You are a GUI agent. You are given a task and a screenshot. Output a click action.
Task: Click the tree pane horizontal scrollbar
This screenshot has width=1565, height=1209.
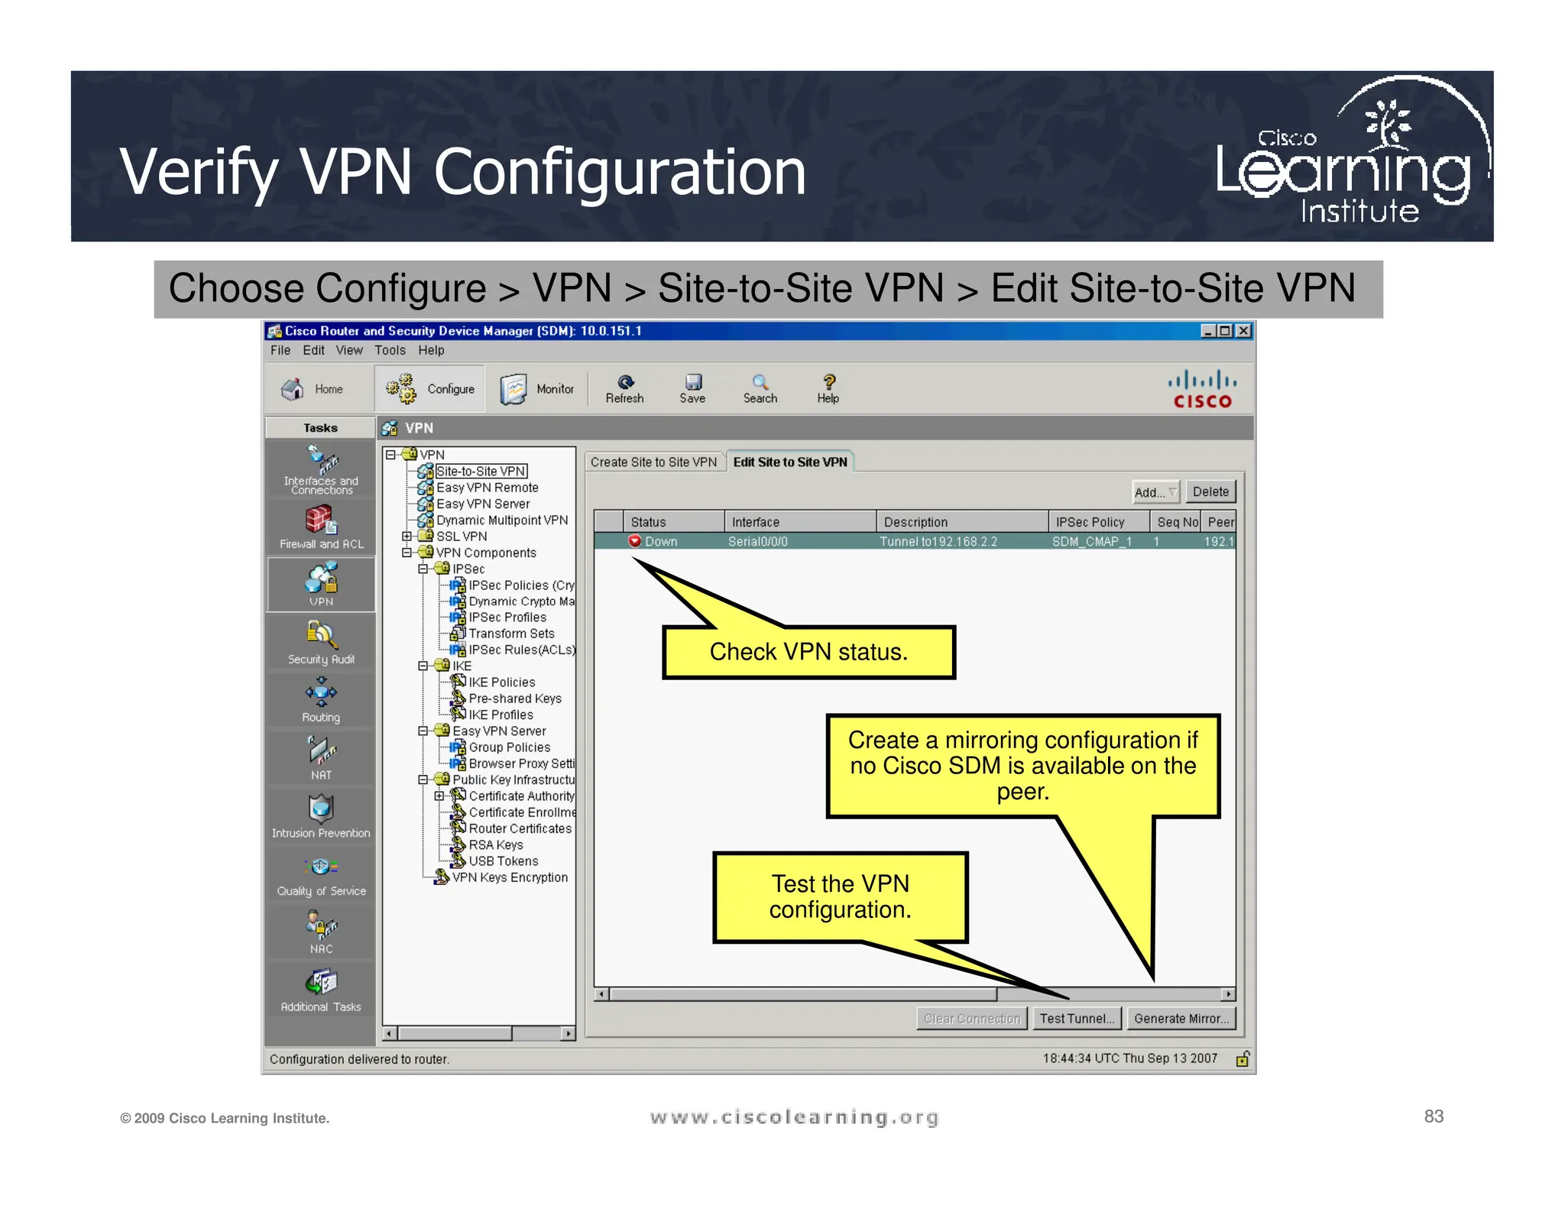(x=478, y=1034)
